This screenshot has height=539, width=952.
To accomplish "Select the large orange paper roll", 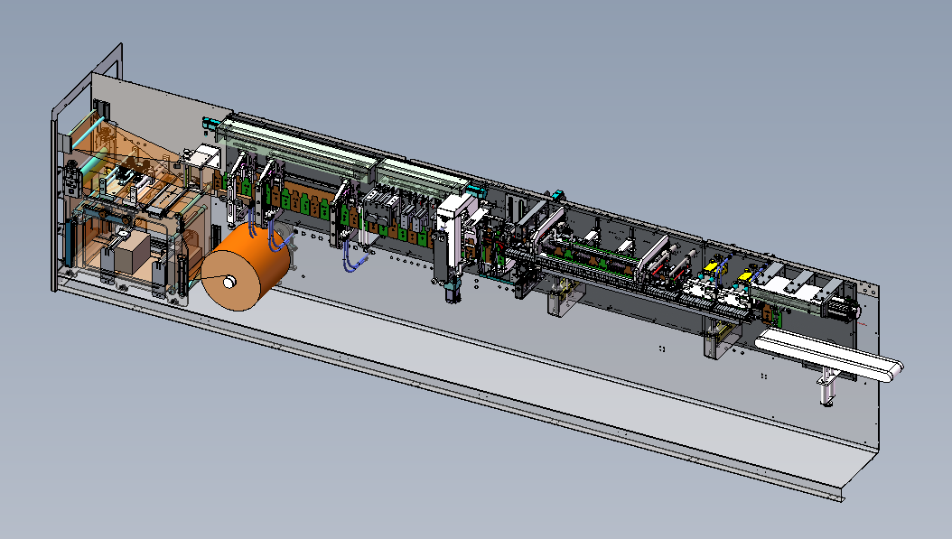I will [x=246, y=266].
